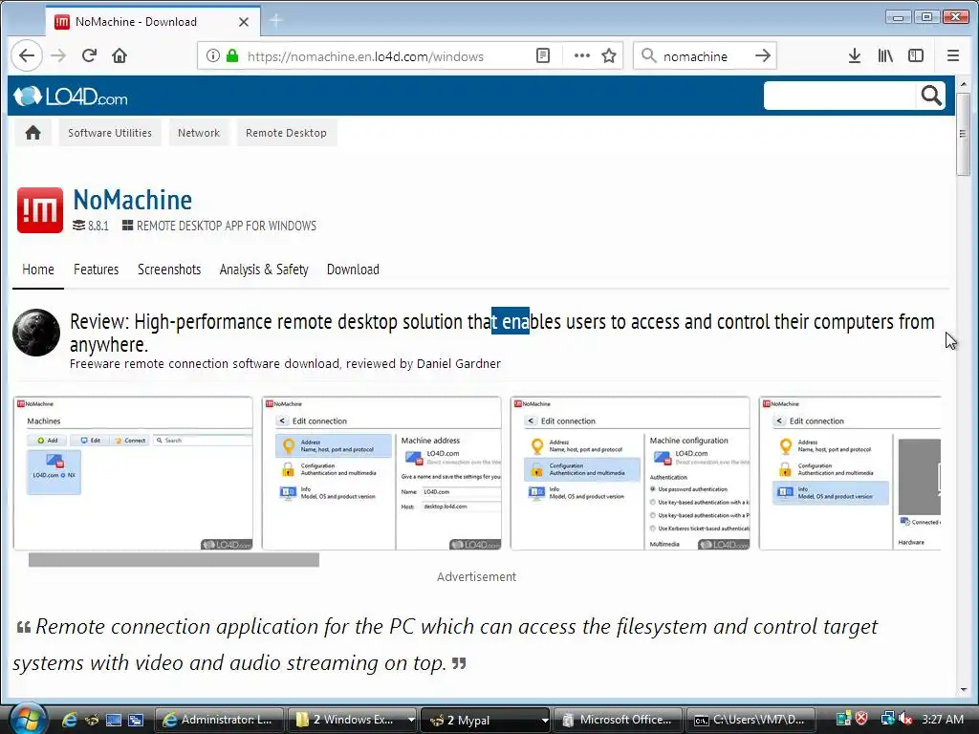
Task: Go to LO4D home breadcrumb icon
Action: [33, 132]
